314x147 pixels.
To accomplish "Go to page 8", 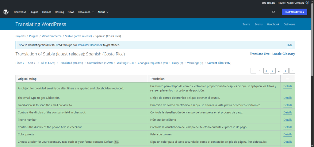I will (285, 71).
